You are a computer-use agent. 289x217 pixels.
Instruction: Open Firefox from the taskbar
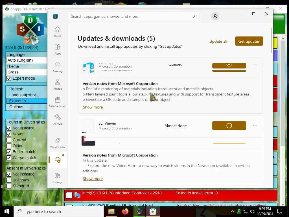click(125, 211)
